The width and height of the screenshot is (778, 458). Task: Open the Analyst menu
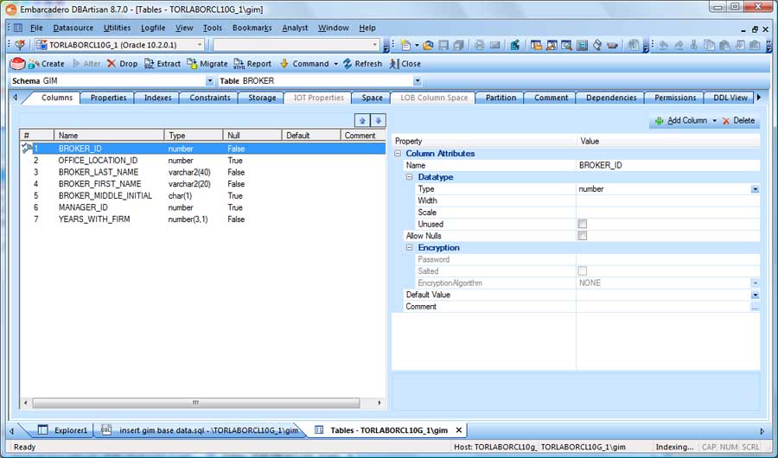(x=295, y=28)
